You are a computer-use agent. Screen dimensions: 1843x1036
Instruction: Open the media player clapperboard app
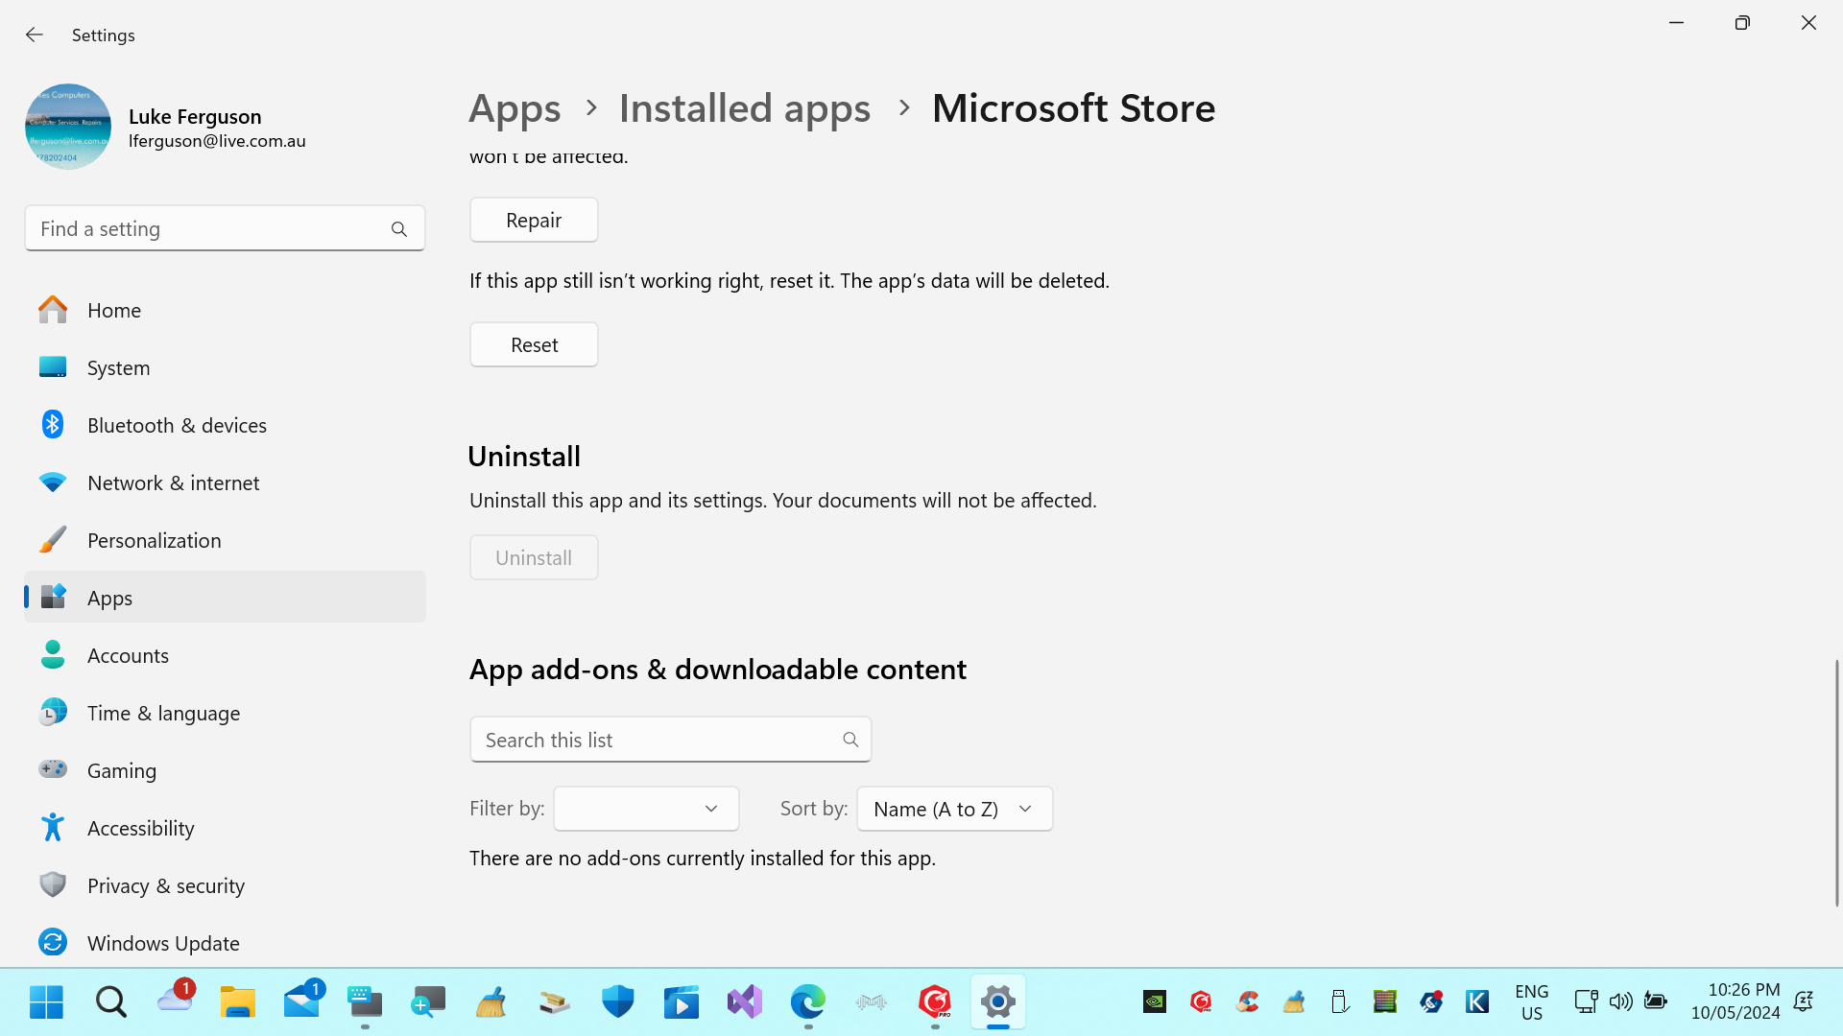point(682,1002)
